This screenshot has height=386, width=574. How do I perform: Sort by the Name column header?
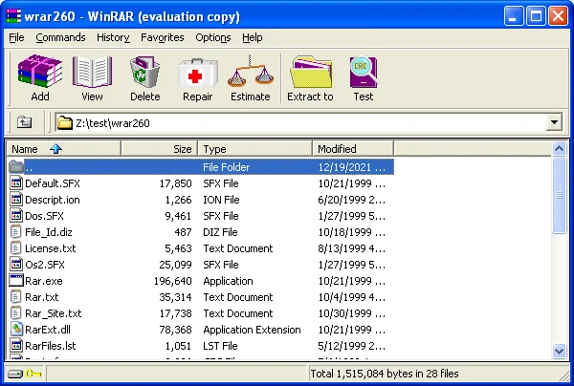[64, 149]
